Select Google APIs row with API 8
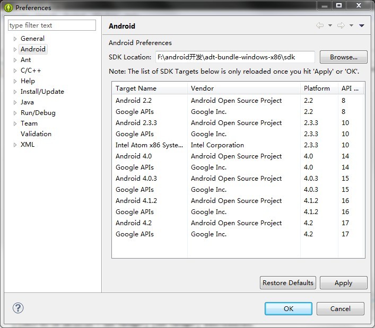 click(238, 112)
